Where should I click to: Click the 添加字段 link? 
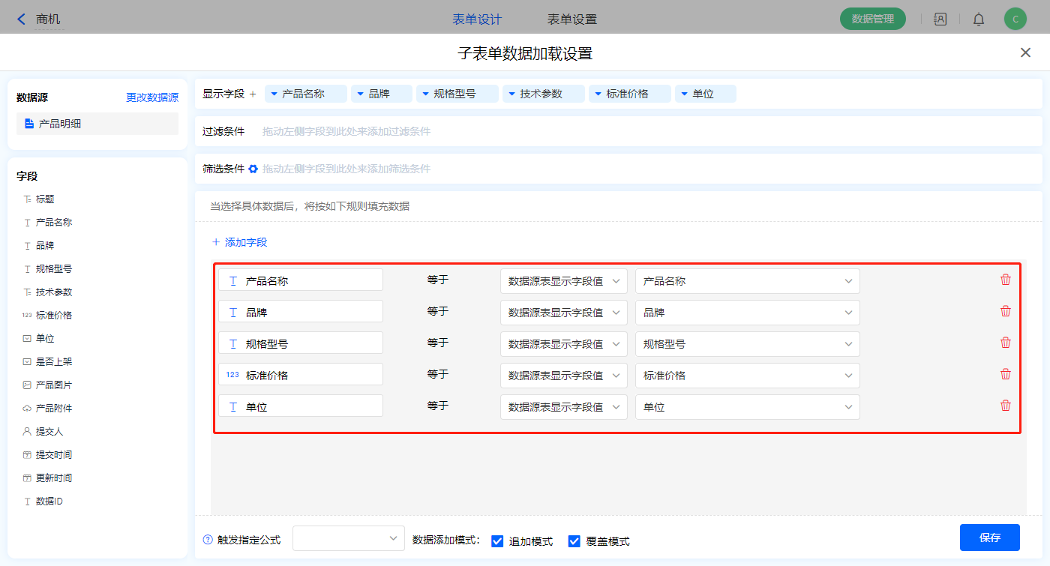click(x=240, y=242)
